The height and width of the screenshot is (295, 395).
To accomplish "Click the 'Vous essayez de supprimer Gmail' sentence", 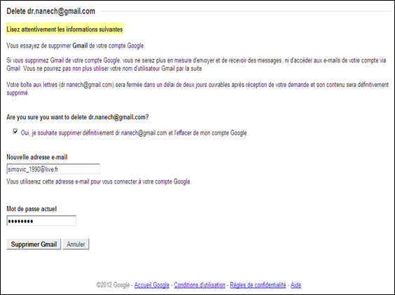I will pos(76,46).
